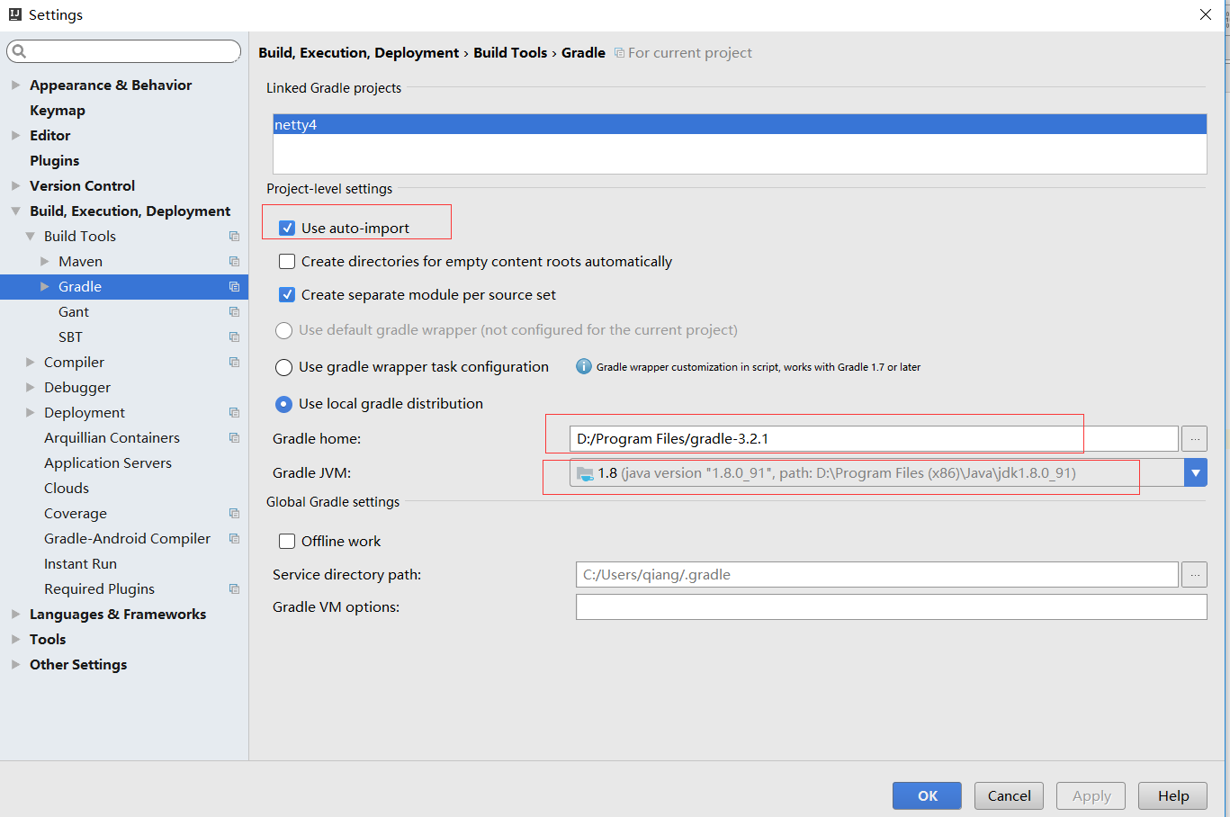Click the project-level icon beside Compiler
Image resolution: width=1230 pixels, height=817 pixels.
234,363
